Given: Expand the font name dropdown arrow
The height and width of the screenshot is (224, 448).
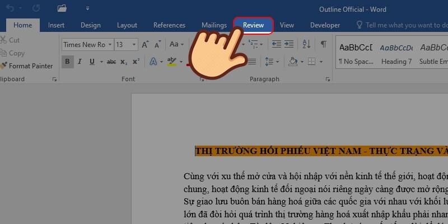Looking at the screenshot, I should (x=110, y=45).
